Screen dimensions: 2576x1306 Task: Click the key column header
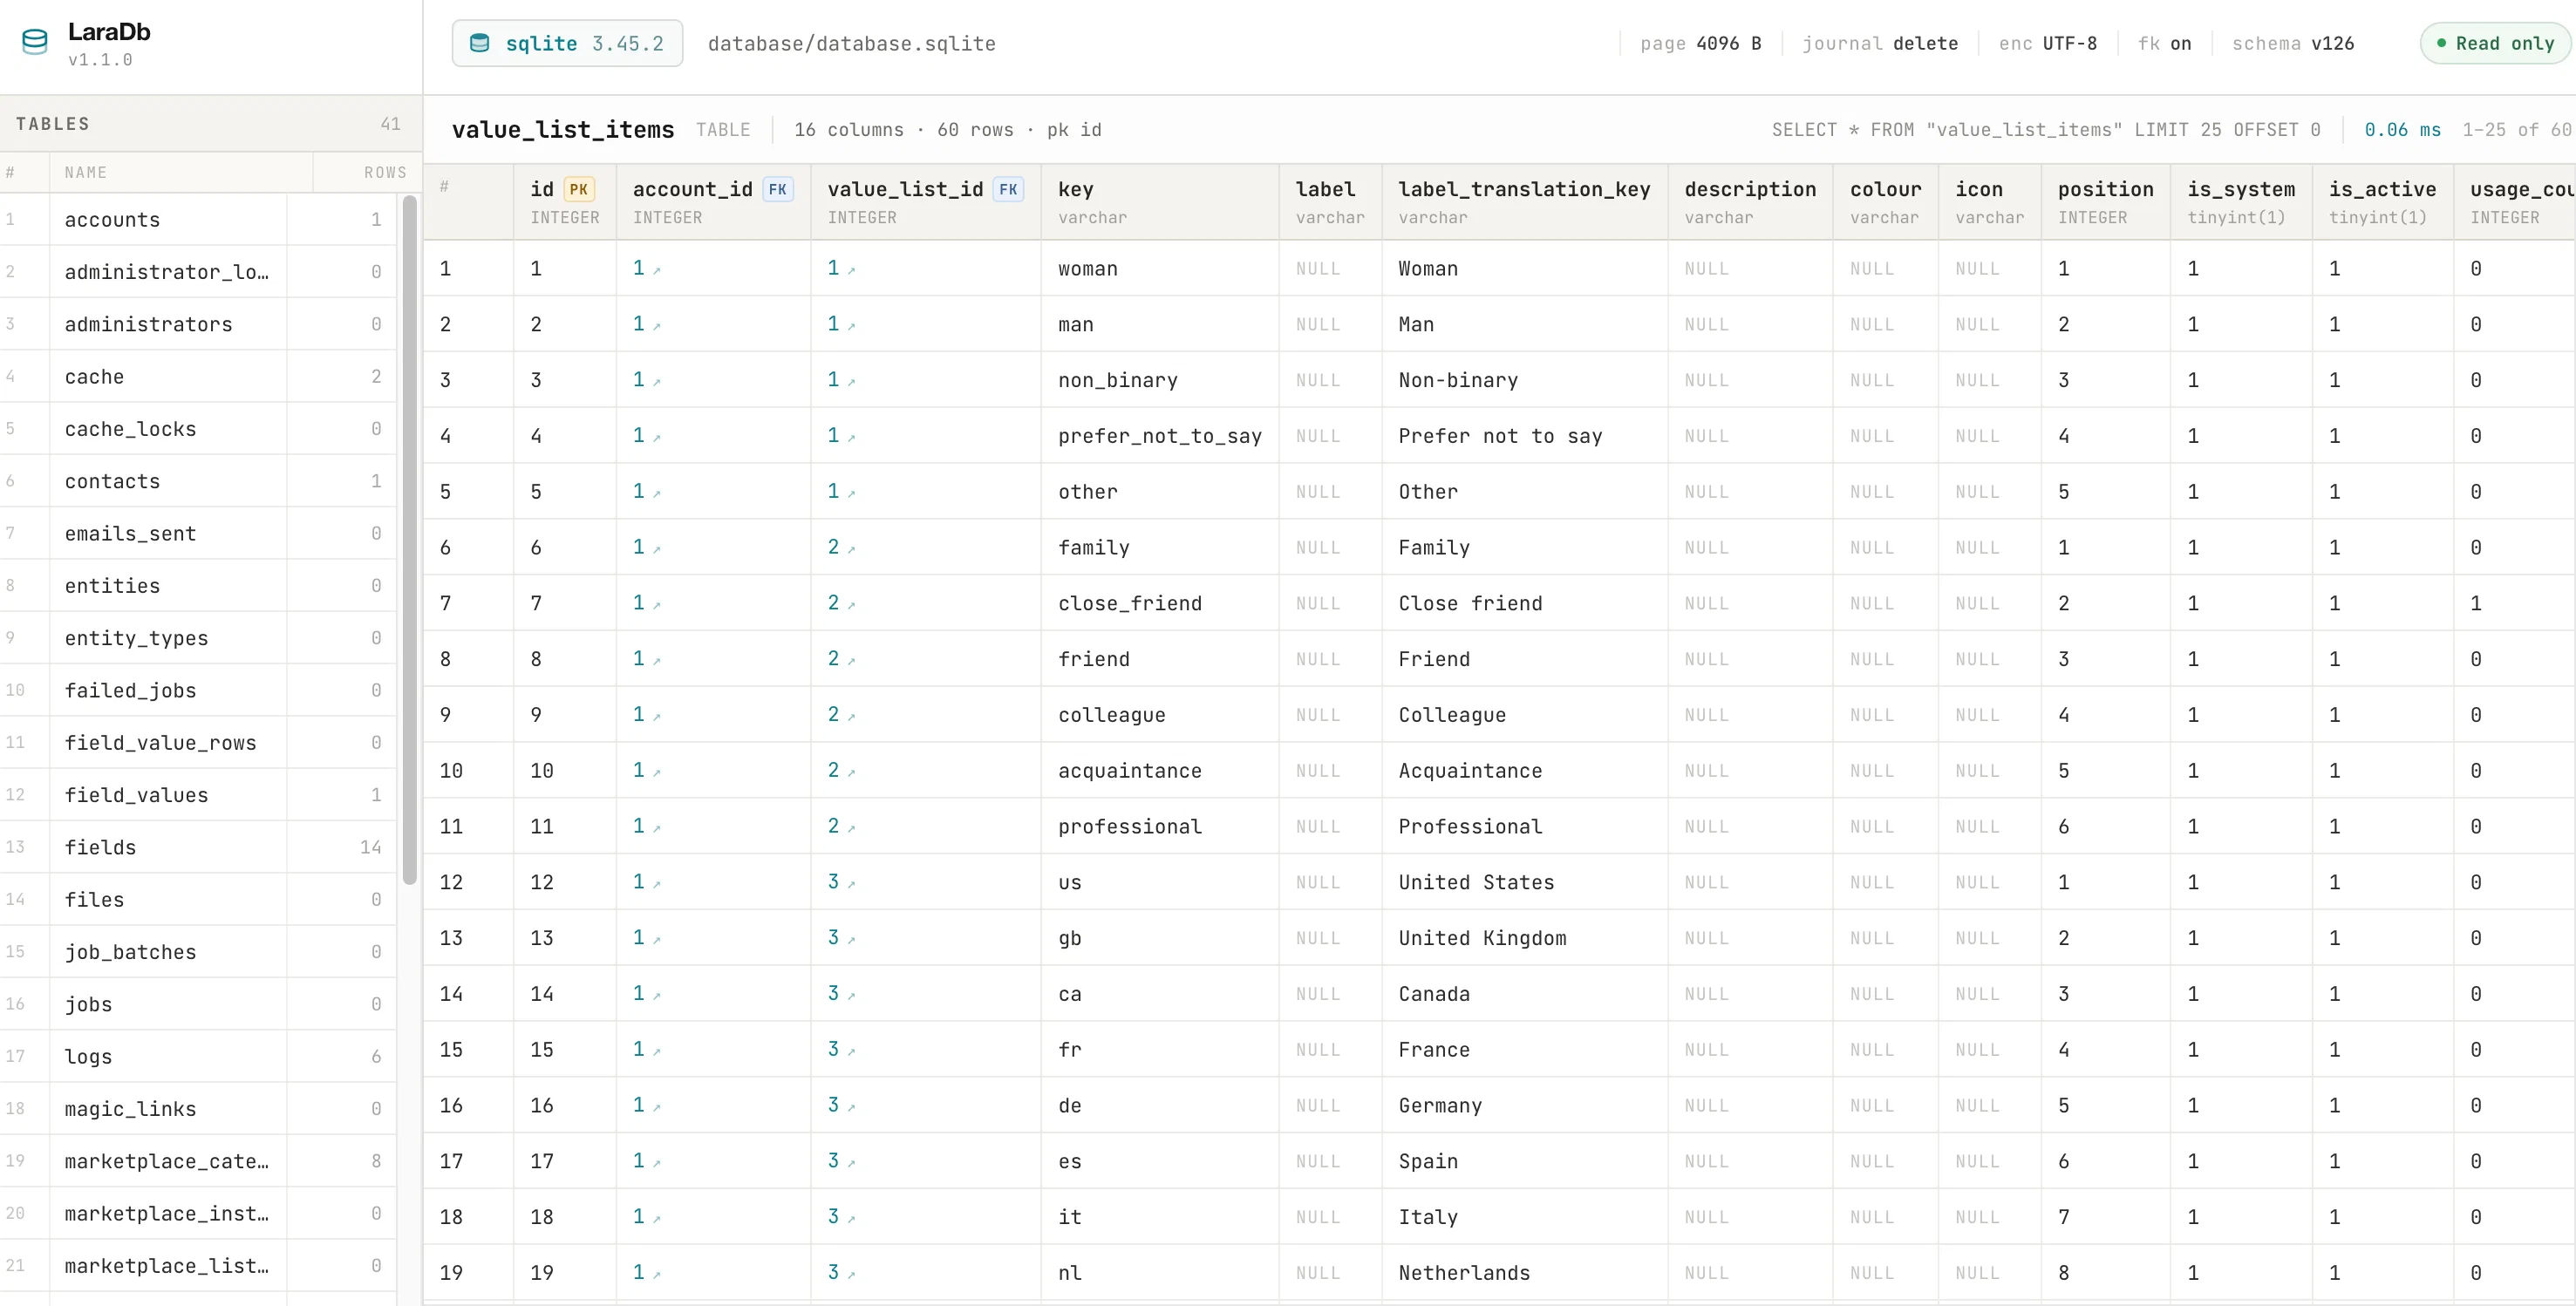click(1160, 202)
